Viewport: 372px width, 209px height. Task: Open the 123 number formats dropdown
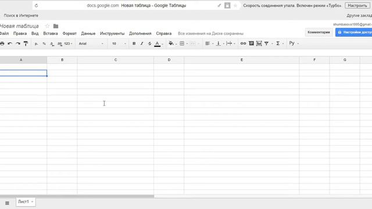pyautogui.click(x=68, y=44)
